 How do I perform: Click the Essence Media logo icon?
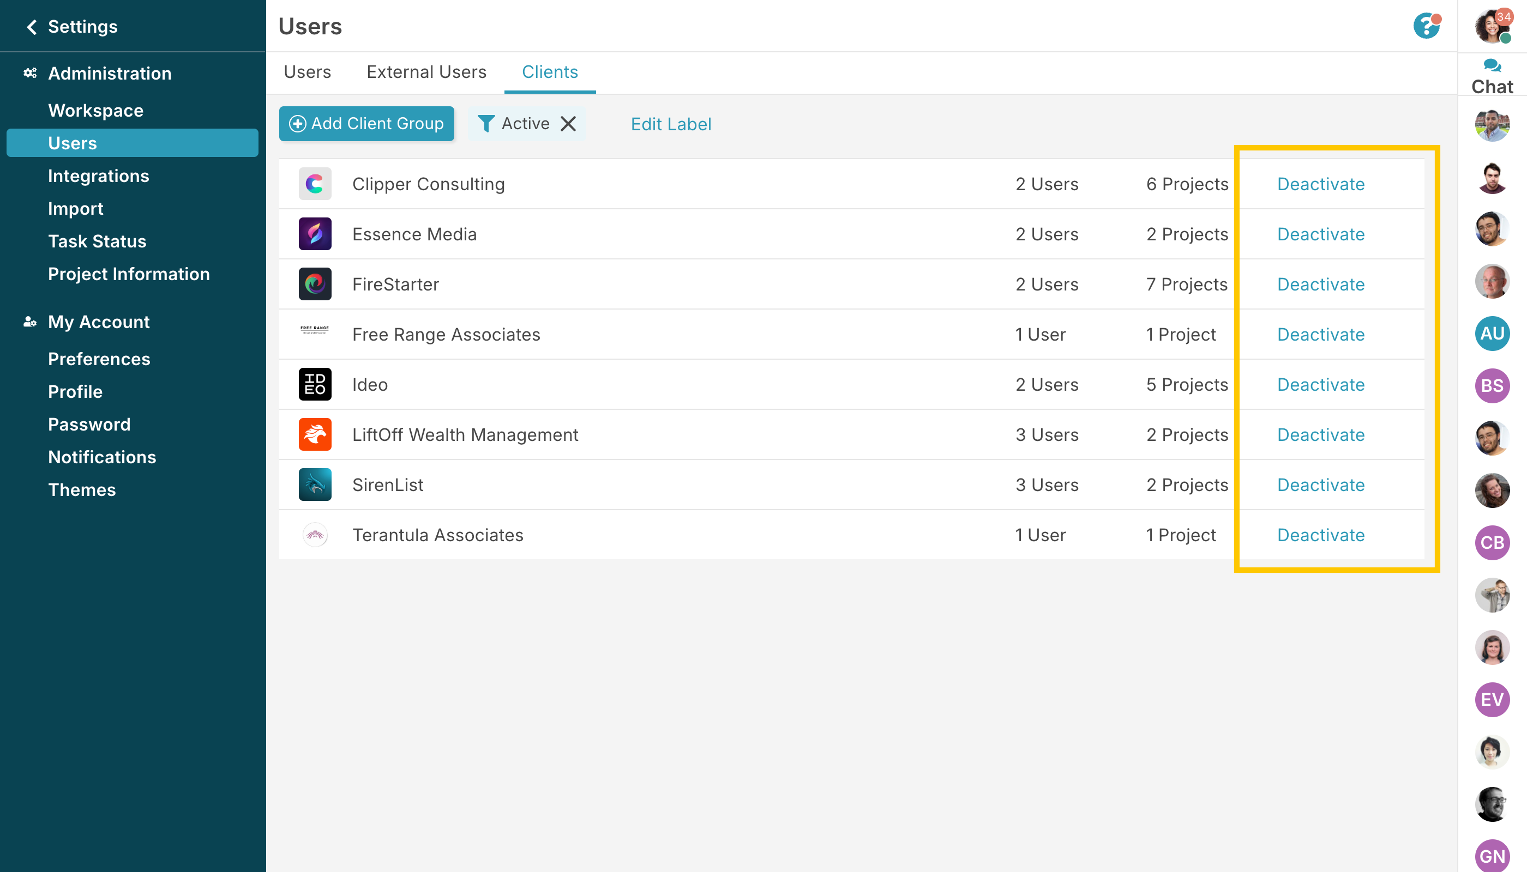click(x=315, y=234)
